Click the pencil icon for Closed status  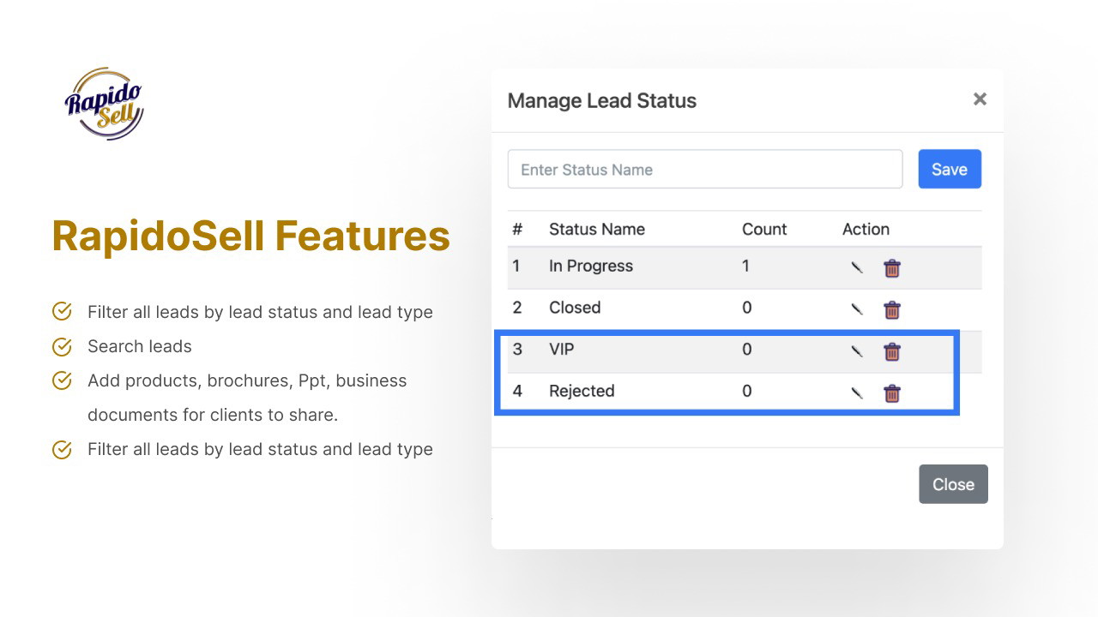pos(856,309)
